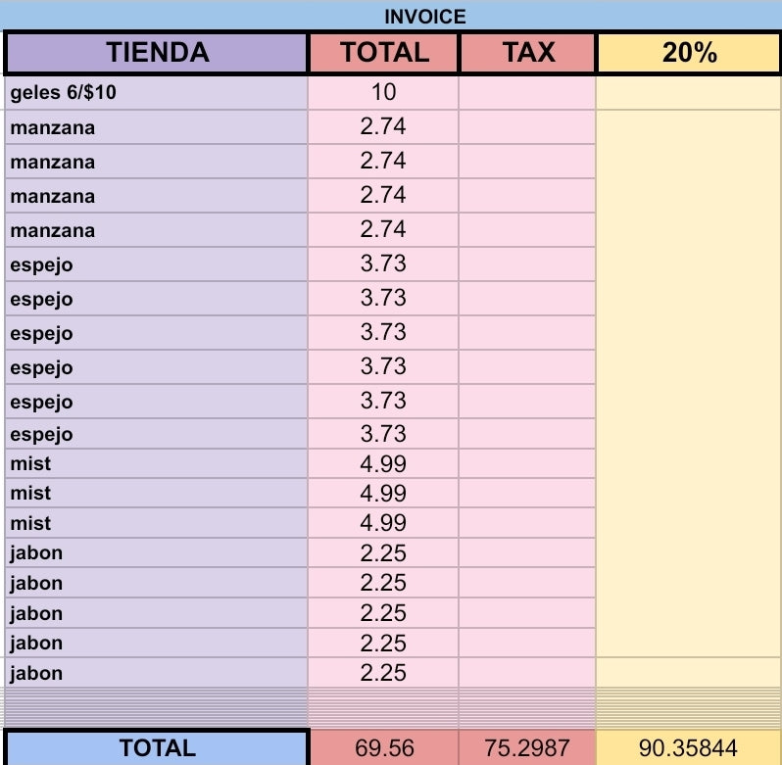Click the bottom espejo cell
Viewport: 782px width, 765px height.
[x=157, y=435]
